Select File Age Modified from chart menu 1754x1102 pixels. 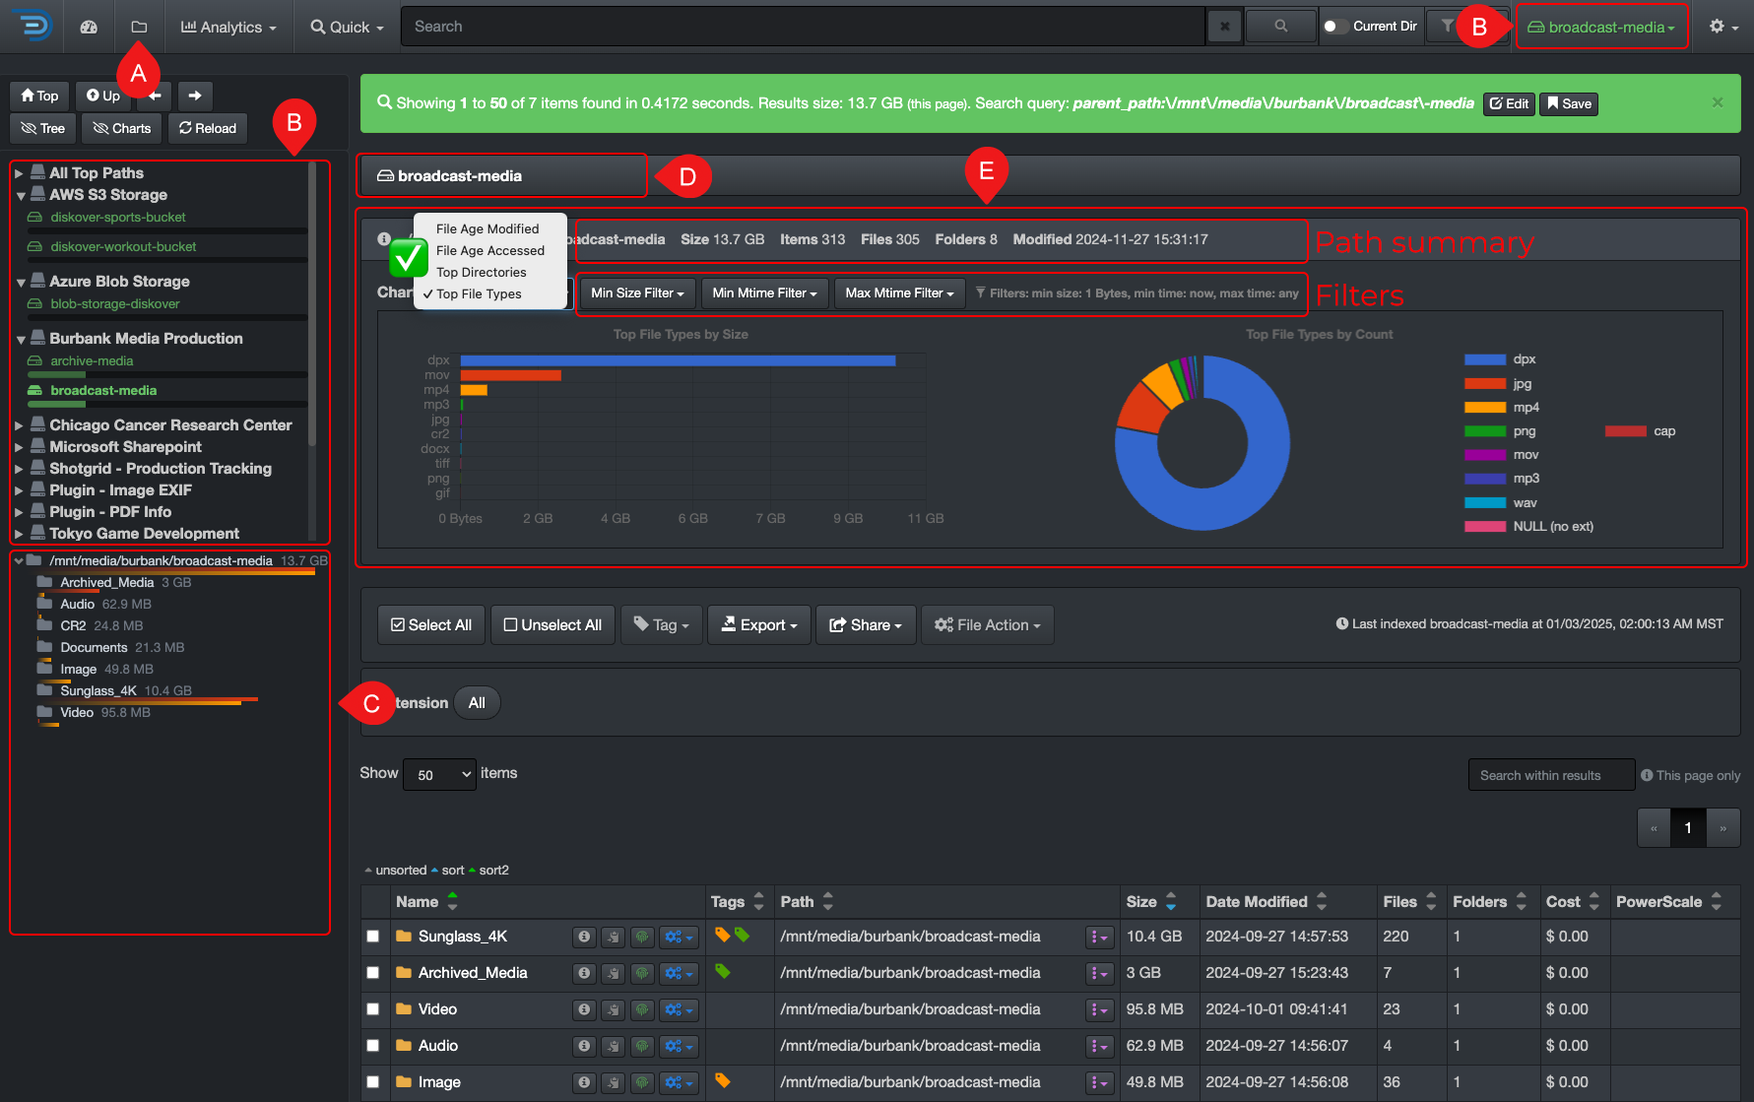pos(487,228)
